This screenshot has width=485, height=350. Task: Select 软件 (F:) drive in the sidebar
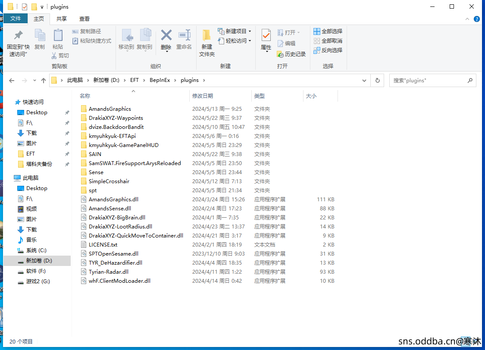36,271
